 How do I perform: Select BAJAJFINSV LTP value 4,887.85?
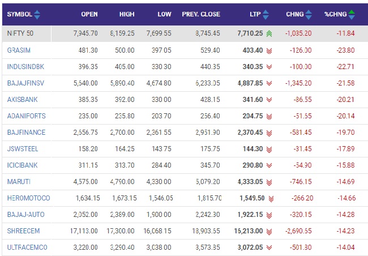point(250,83)
